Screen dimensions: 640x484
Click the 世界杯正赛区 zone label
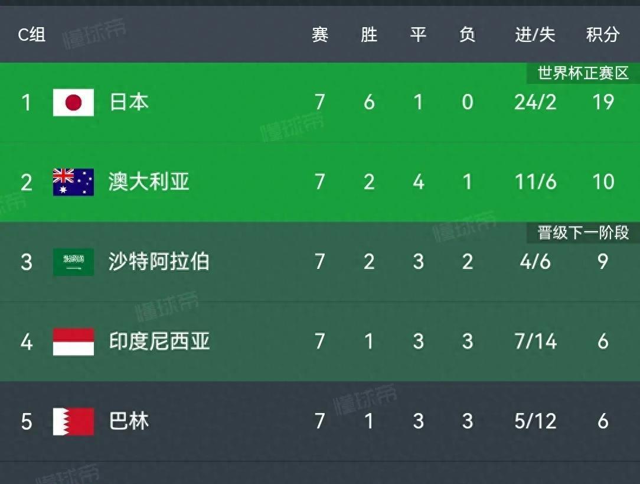583,73
